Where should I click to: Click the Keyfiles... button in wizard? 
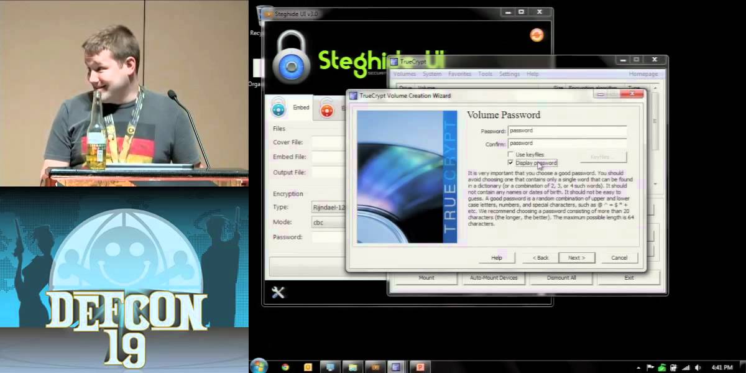pos(603,157)
